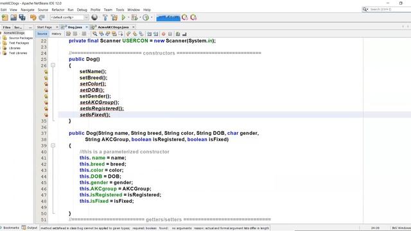Open the Debug menu

tap(82, 10)
